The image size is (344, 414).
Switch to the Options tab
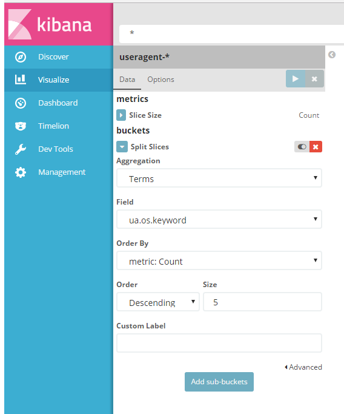[160, 80]
